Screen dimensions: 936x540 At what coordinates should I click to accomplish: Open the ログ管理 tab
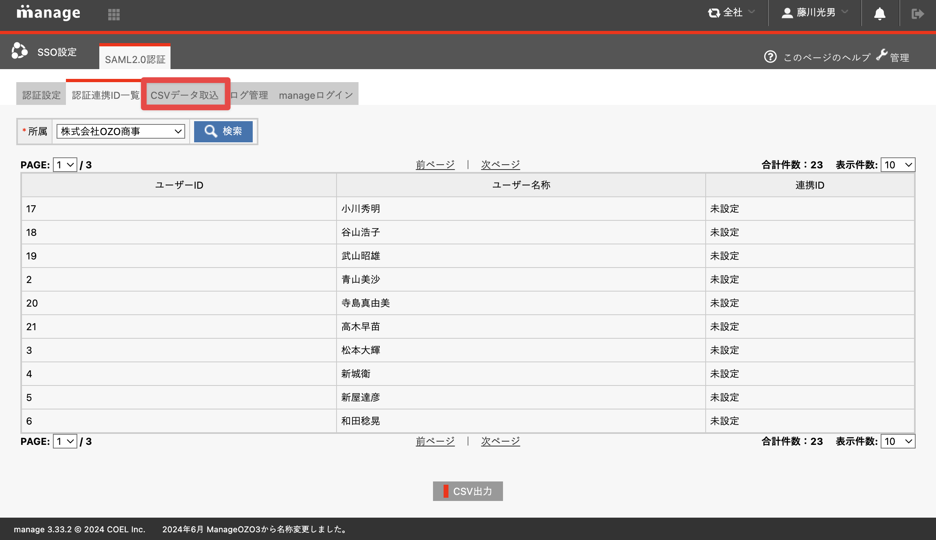pos(249,95)
